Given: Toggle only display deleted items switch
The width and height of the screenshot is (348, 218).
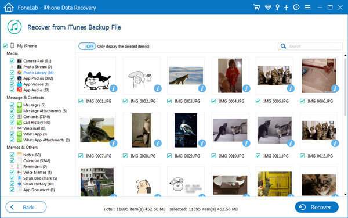Looking at the screenshot, I should click(87, 47).
